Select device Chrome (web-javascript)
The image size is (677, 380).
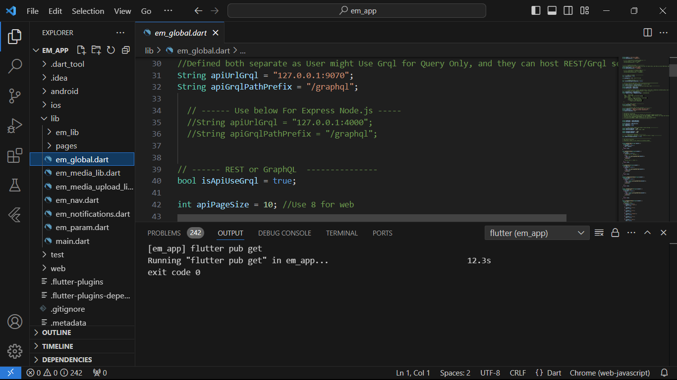tap(610, 373)
